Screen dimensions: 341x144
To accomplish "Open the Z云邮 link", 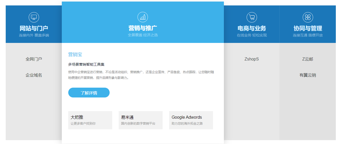I will tap(308, 59).
